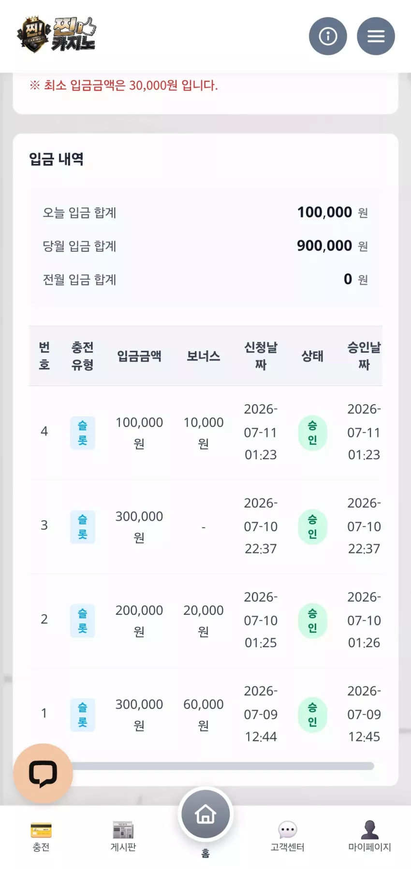Click the 입금금액 column header
411x869 pixels.
tap(139, 356)
